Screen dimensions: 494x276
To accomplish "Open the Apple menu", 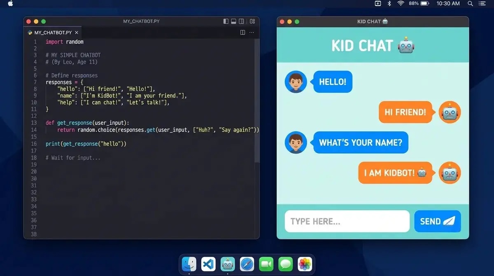I will [x=10, y=4].
